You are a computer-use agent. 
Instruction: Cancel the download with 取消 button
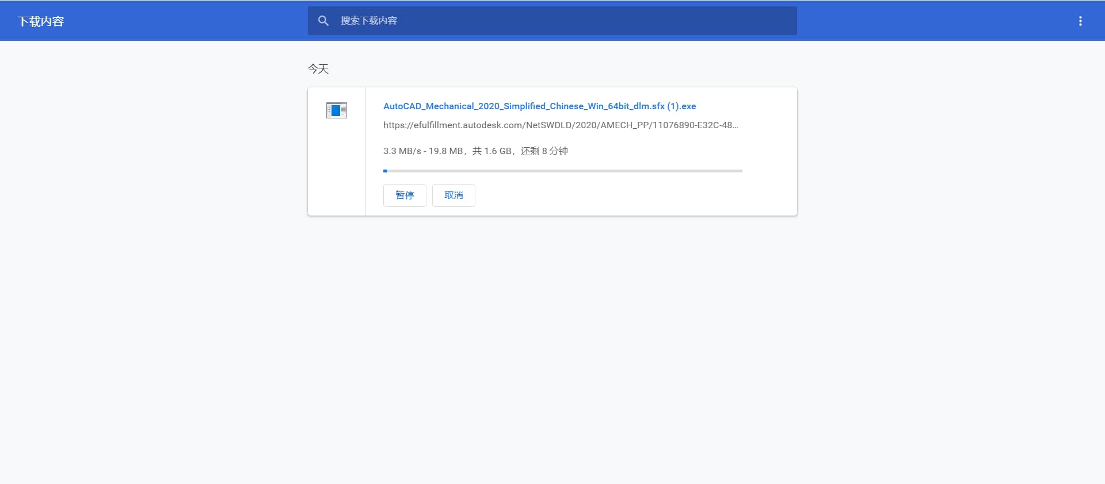tap(454, 195)
